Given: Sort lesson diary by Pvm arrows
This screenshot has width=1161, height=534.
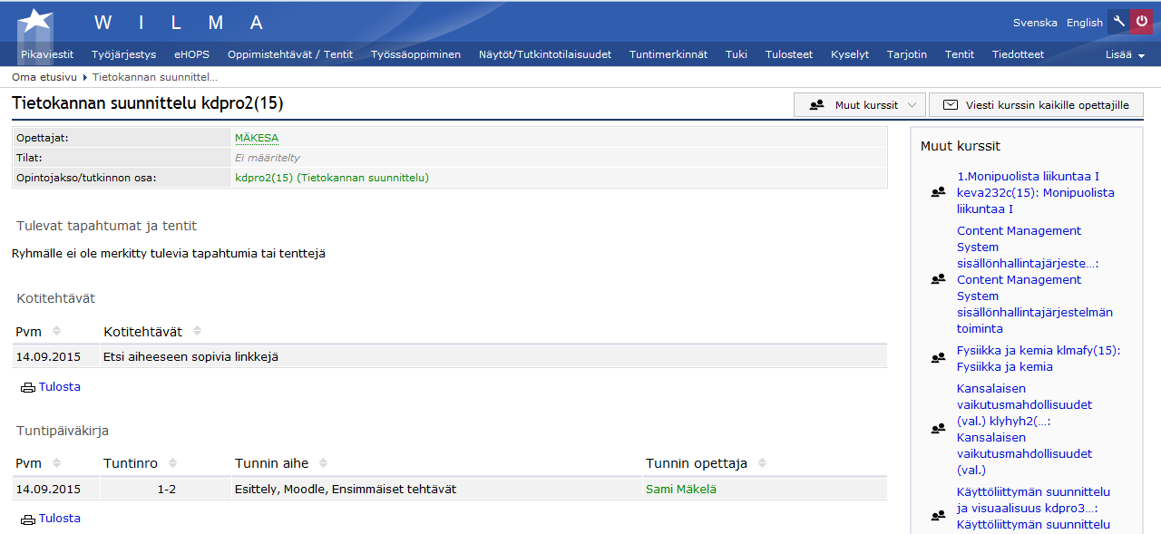Looking at the screenshot, I should coord(56,463).
